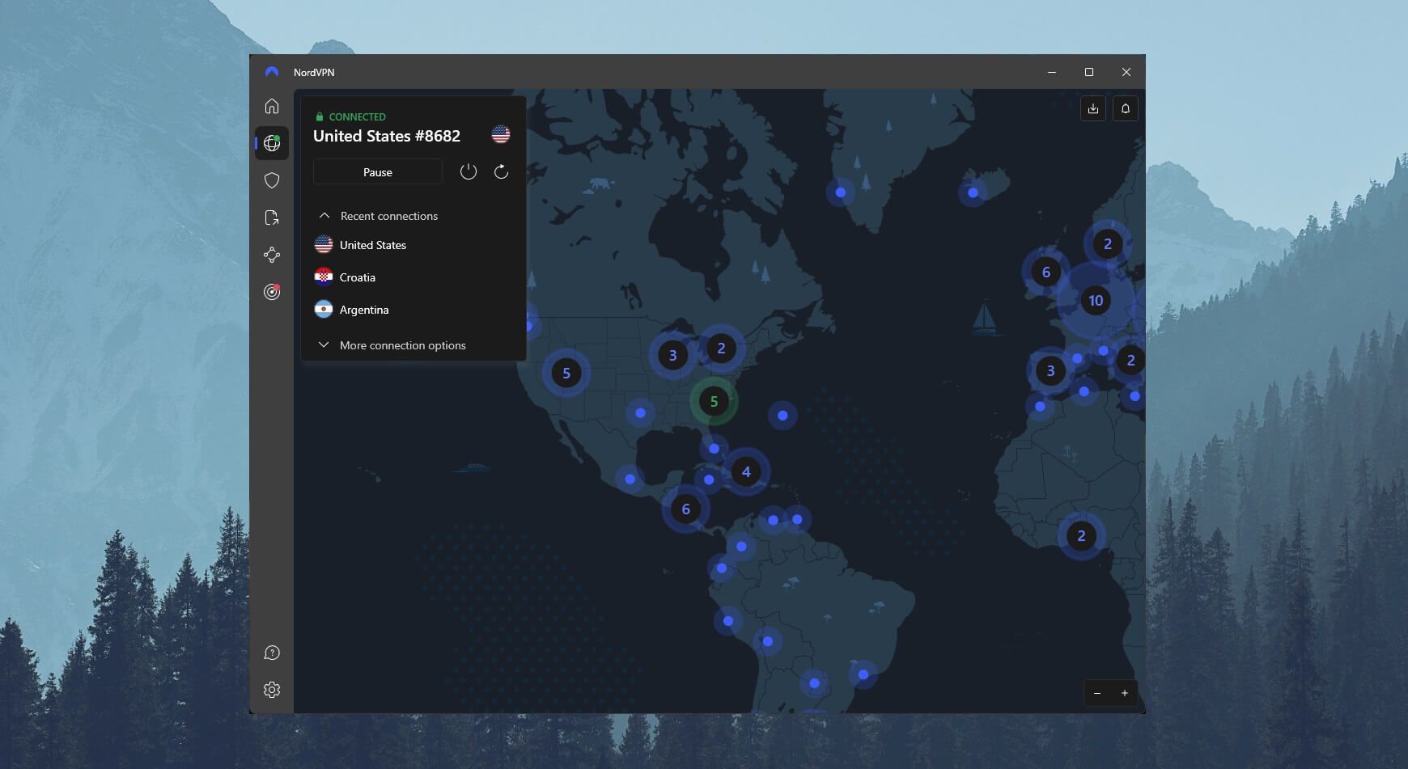Click the Central America cluster marked 6

tap(685, 509)
